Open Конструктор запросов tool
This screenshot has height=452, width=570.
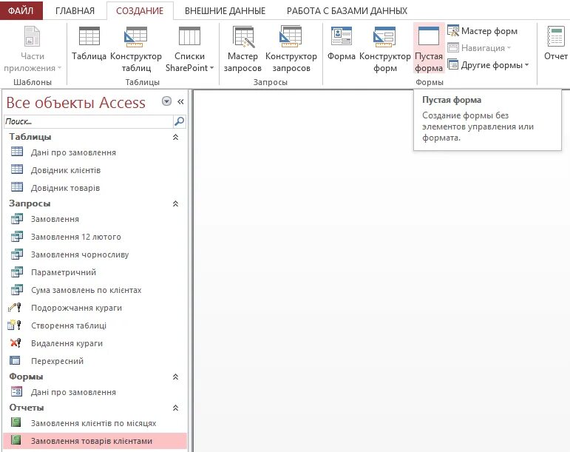click(291, 48)
